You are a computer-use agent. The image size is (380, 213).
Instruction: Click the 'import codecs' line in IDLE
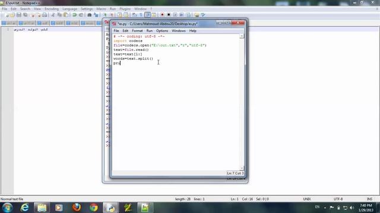(128, 41)
